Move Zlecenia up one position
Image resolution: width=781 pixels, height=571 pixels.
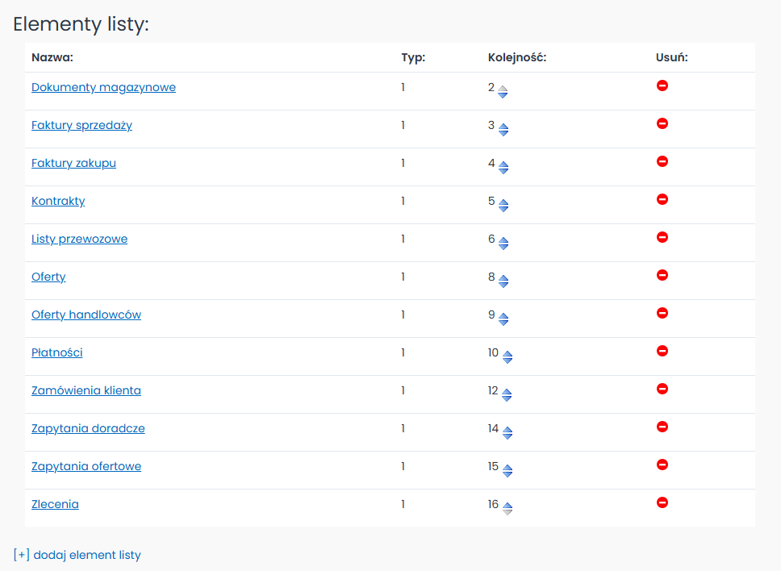point(507,506)
